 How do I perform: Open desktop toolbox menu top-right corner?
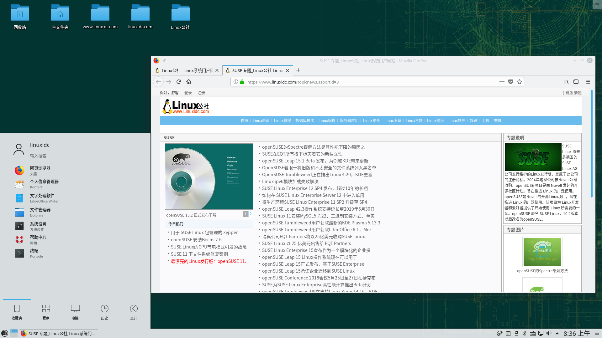(597, 4)
